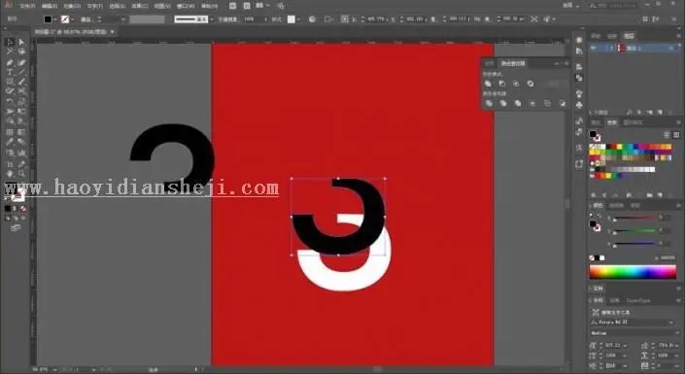
Task: Select the Selection tool in the toolbox
Action: 10,42
